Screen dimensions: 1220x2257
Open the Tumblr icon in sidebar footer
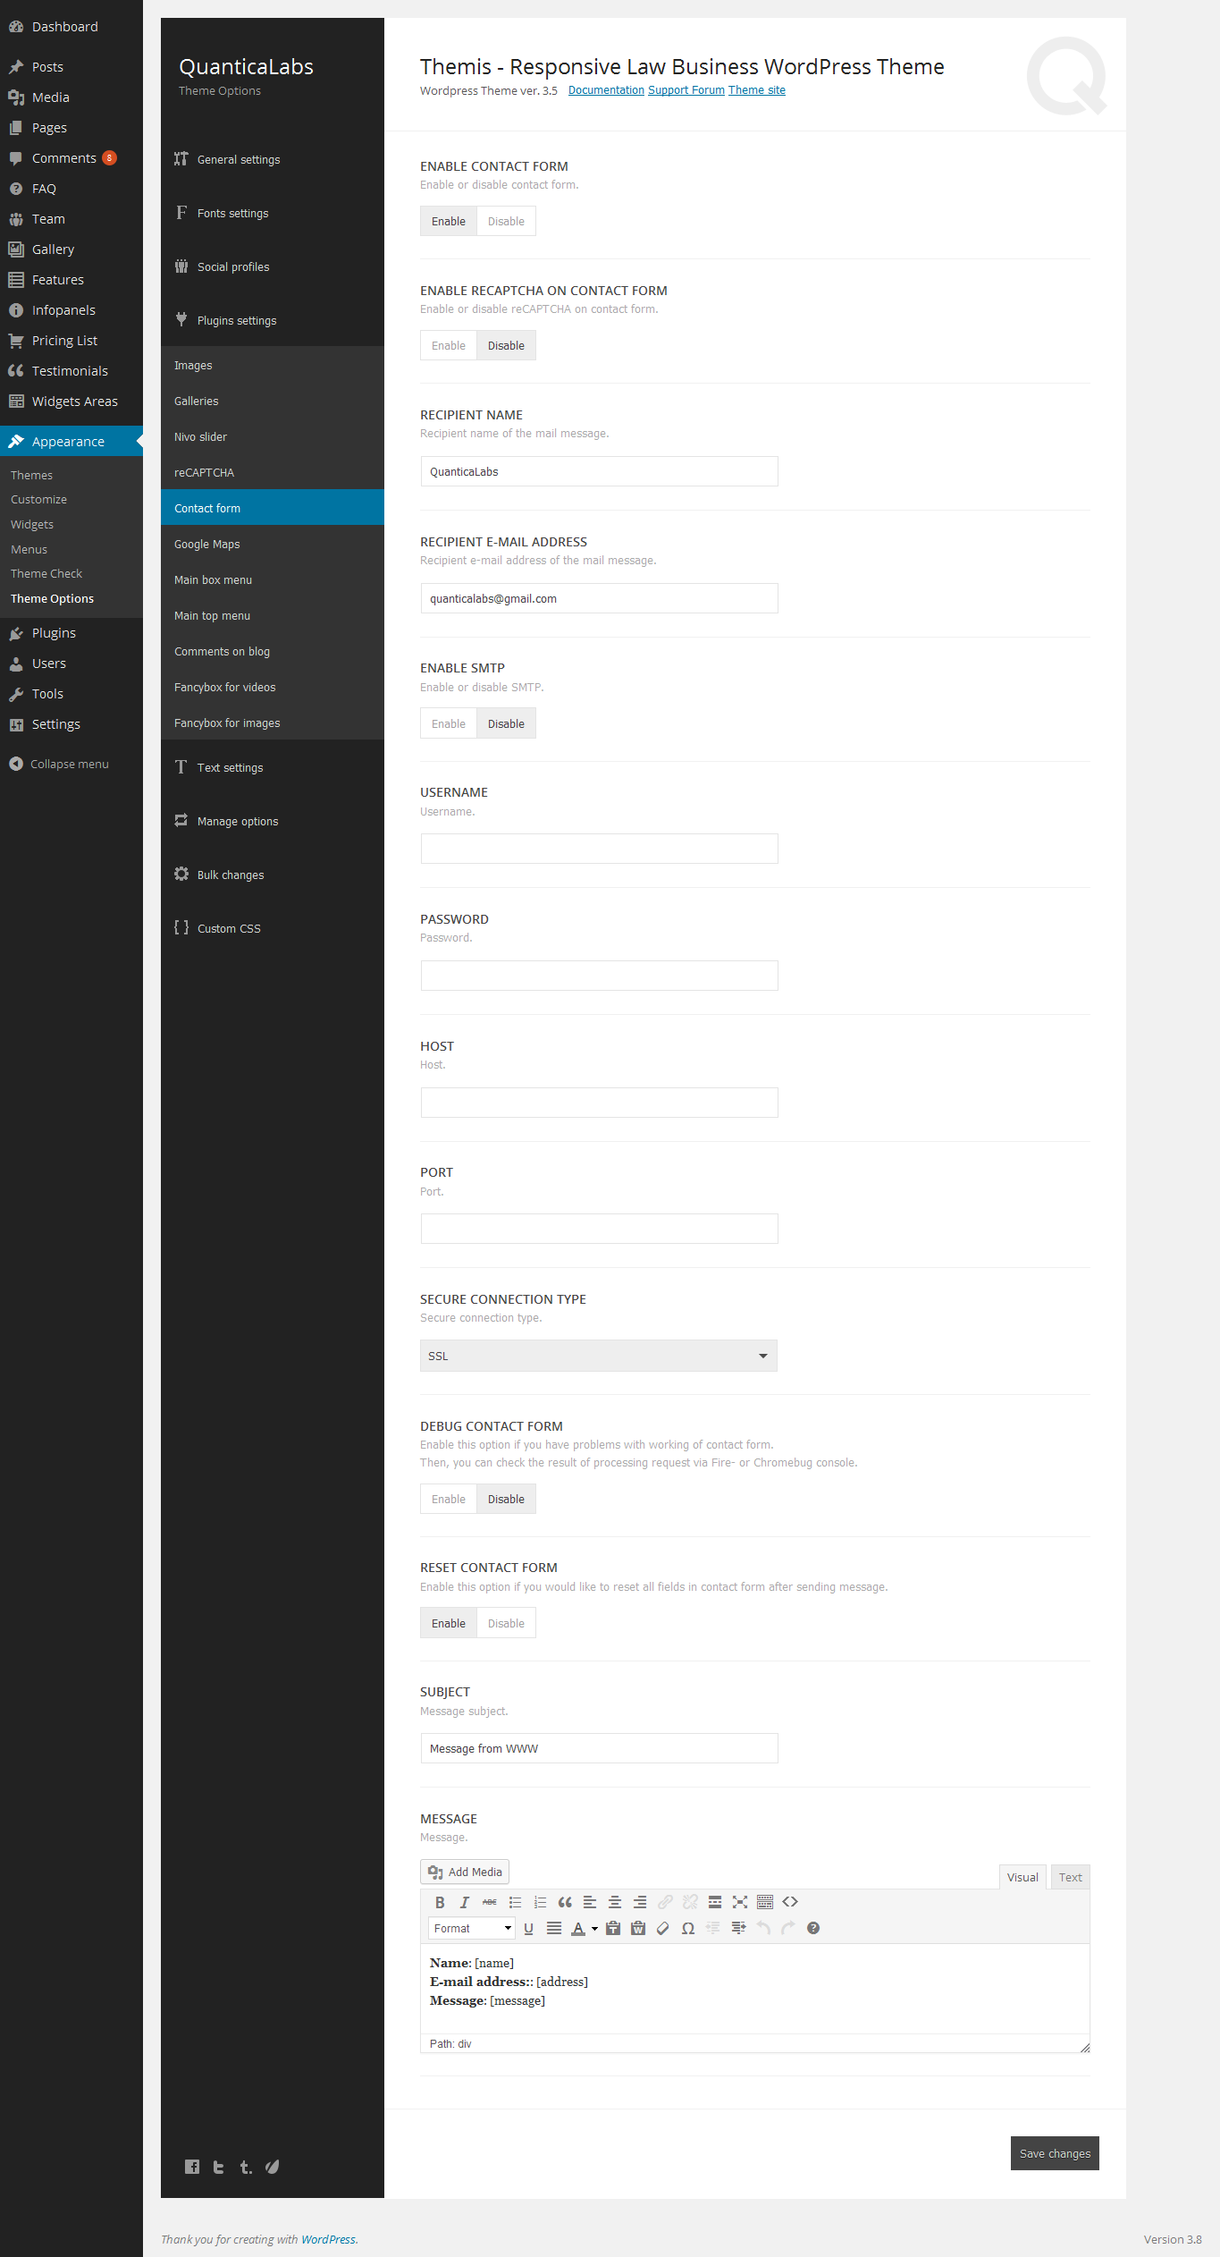(x=246, y=2167)
